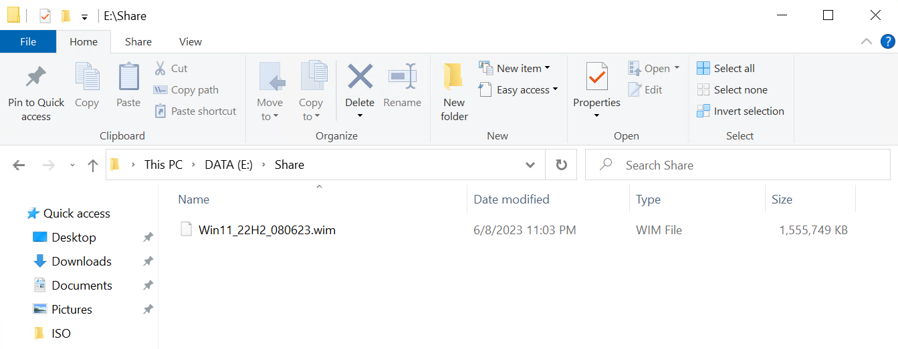The width and height of the screenshot is (898, 349).
Task: Expand the New item dropdown arrow
Action: (x=548, y=68)
